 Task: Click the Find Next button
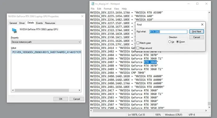coord(197,32)
